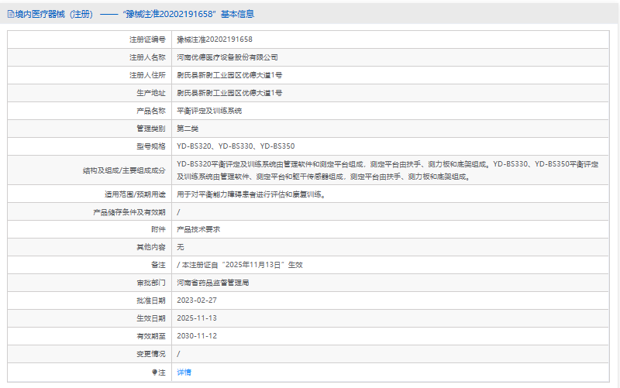Select registrant name 河南优德医疗设备股份有限公司
The image size is (620, 388).
(x=227, y=57)
